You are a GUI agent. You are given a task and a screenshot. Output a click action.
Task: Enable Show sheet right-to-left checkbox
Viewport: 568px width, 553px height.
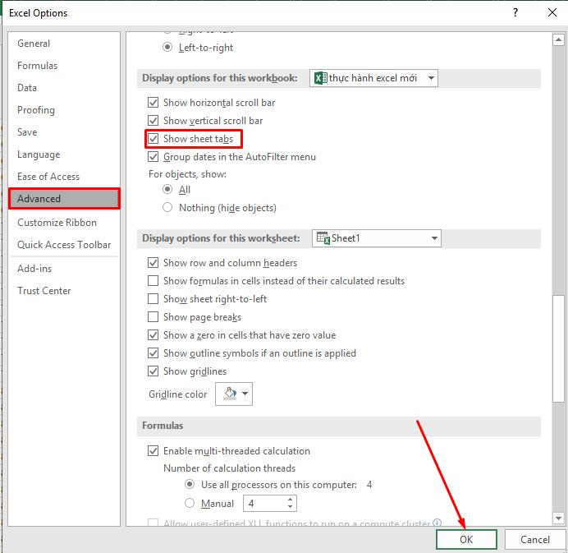pos(153,299)
